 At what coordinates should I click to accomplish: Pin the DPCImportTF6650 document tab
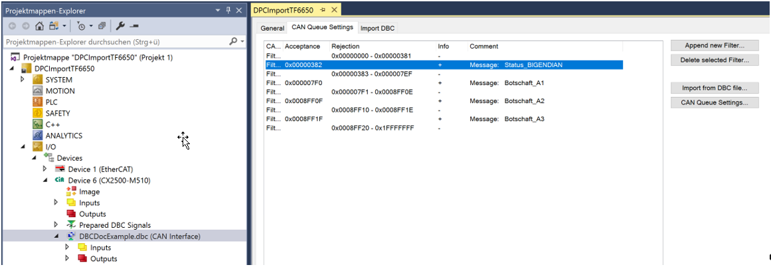(x=323, y=10)
